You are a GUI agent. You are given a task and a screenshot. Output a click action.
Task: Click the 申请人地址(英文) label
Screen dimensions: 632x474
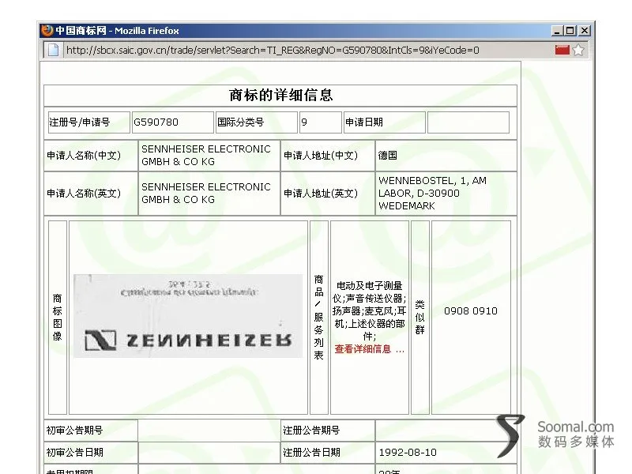pyautogui.click(x=321, y=194)
